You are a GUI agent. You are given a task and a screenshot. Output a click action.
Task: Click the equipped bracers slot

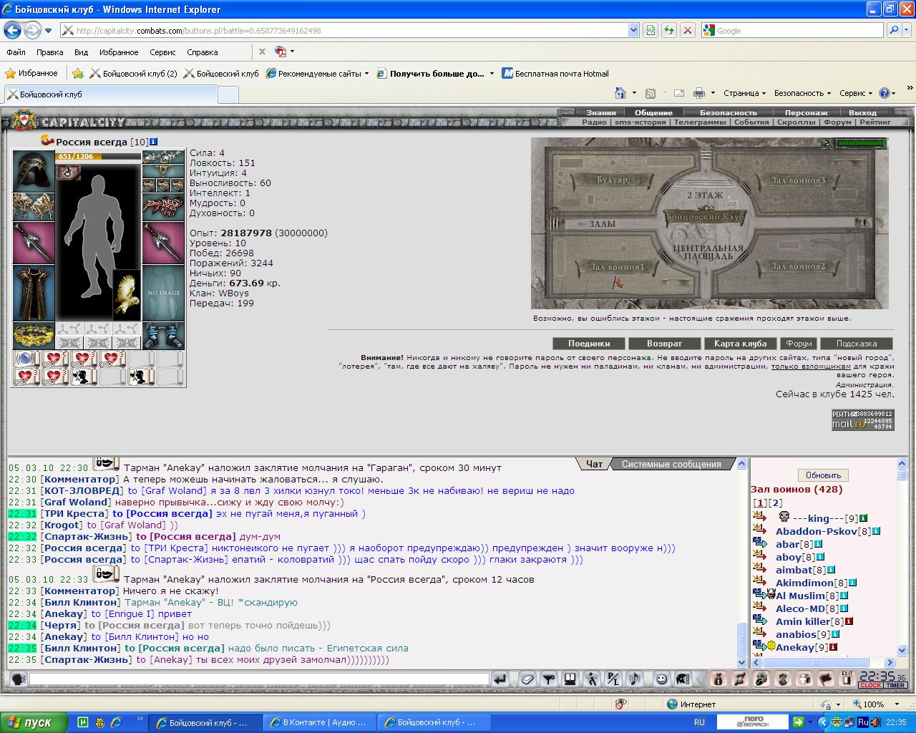(34, 208)
